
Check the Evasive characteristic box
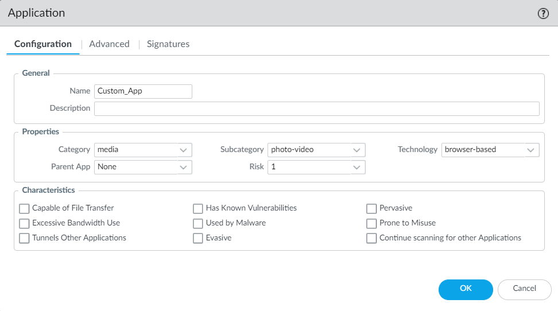pos(198,238)
